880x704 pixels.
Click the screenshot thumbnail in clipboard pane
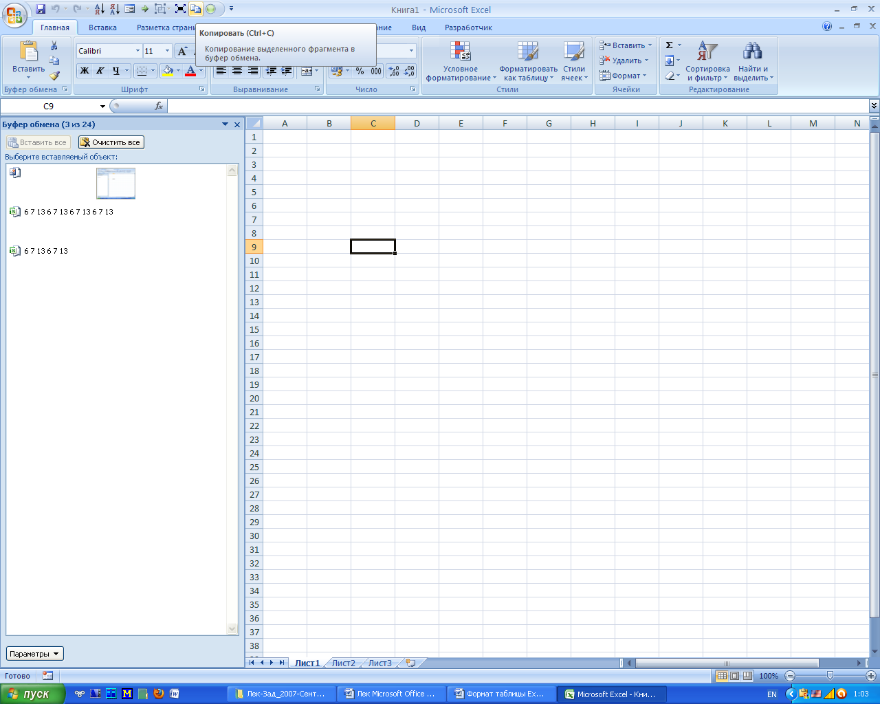pyautogui.click(x=115, y=184)
